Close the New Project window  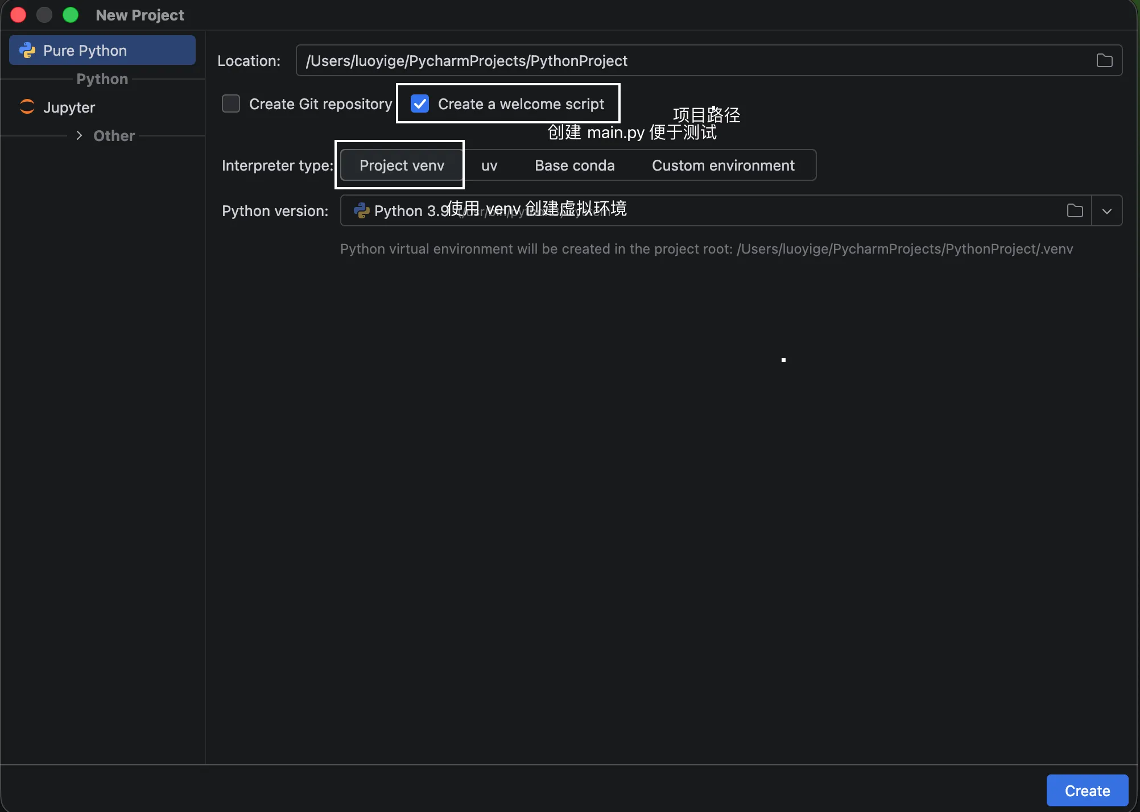[18, 15]
